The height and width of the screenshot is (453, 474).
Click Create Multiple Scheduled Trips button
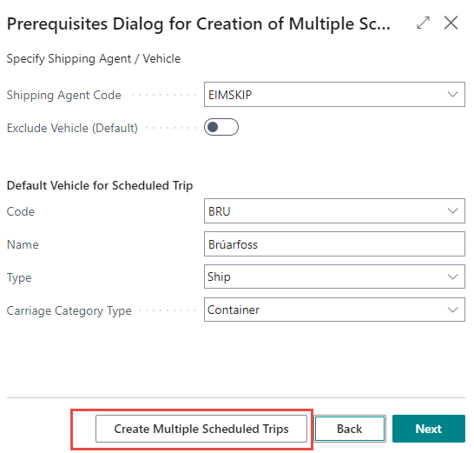201,429
